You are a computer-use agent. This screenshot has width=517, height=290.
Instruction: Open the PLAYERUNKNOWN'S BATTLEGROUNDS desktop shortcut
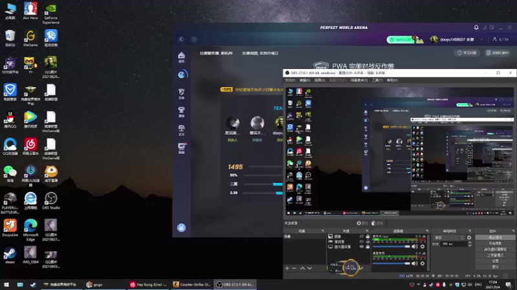(10, 203)
